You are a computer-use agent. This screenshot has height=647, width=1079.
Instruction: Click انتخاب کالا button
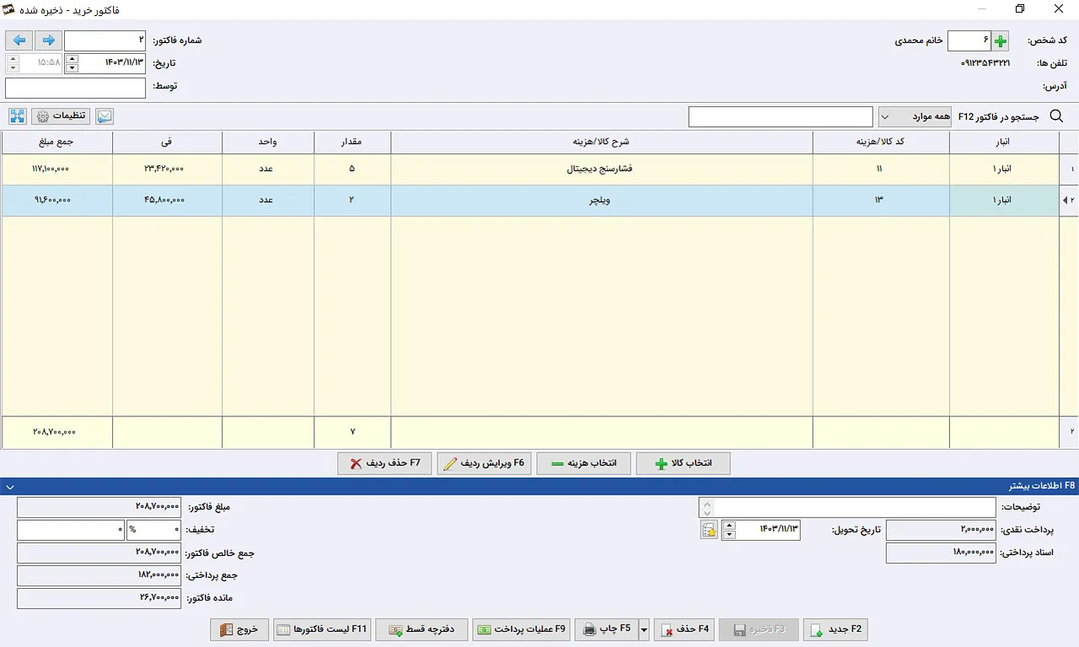pos(683,463)
